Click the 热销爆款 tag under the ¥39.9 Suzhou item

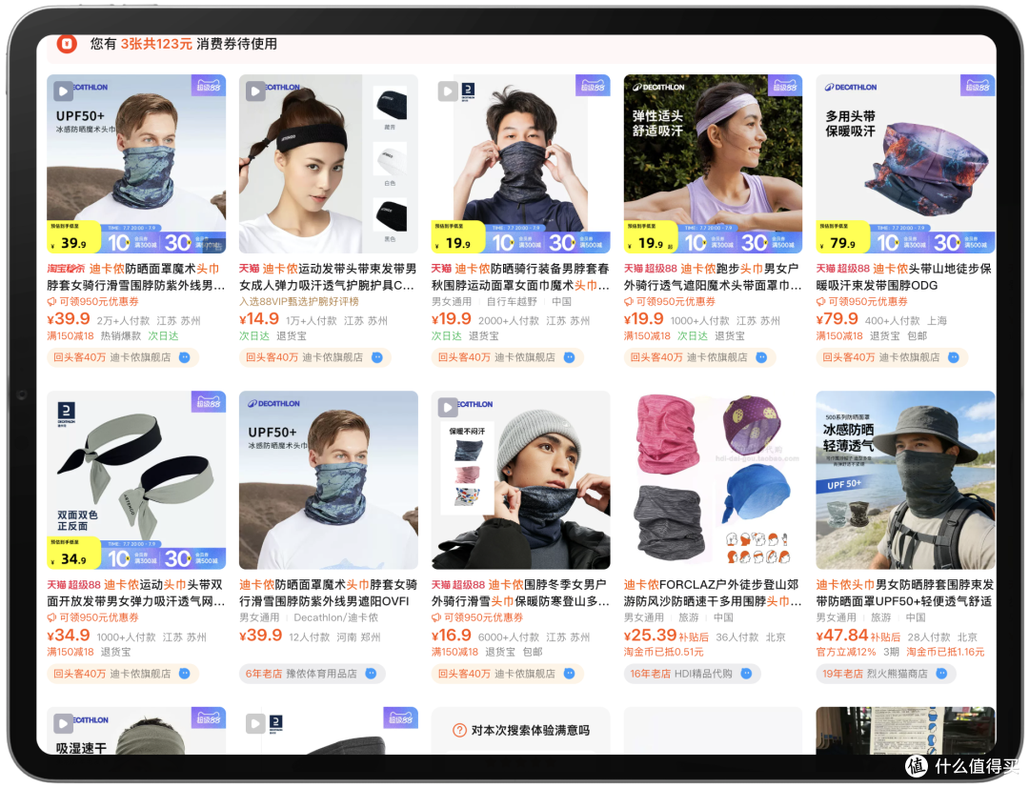(x=121, y=336)
